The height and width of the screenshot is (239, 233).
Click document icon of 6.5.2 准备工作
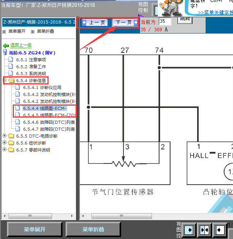[x=11, y=66]
